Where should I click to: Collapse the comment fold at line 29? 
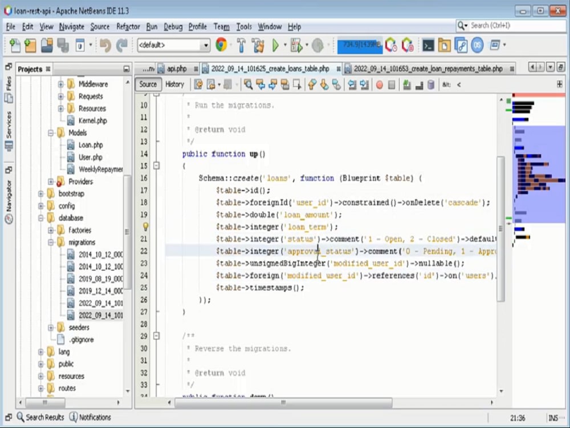point(156,336)
